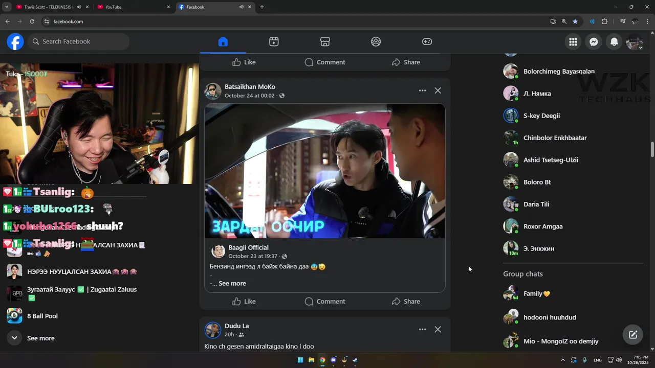
Task: Show hidden system tray icons
Action: click(x=563, y=360)
